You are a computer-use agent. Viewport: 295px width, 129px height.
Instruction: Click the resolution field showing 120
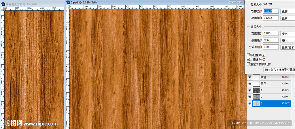point(271,47)
